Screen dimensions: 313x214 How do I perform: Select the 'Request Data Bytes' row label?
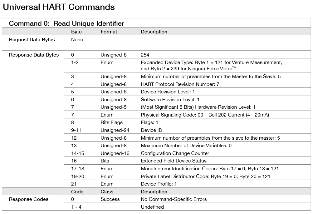[32, 40]
